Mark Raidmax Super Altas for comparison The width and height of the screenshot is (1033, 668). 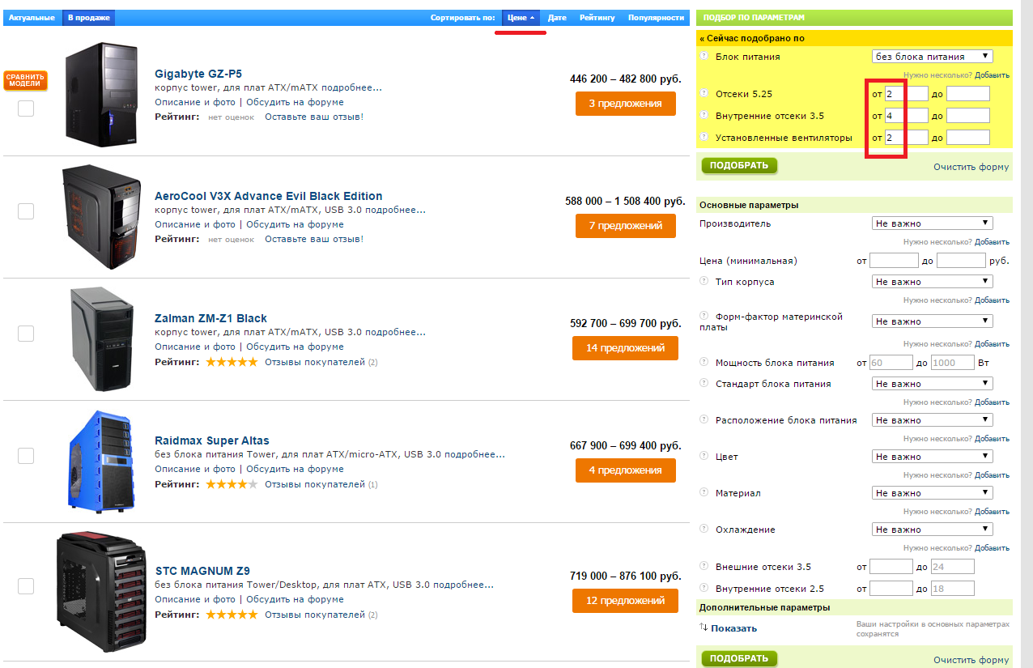point(26,456)
